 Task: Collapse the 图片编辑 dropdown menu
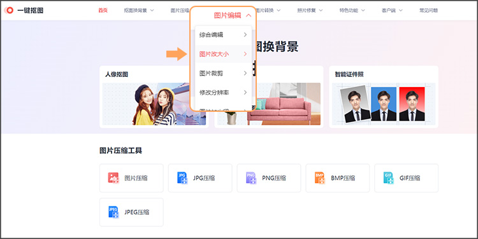233,15
